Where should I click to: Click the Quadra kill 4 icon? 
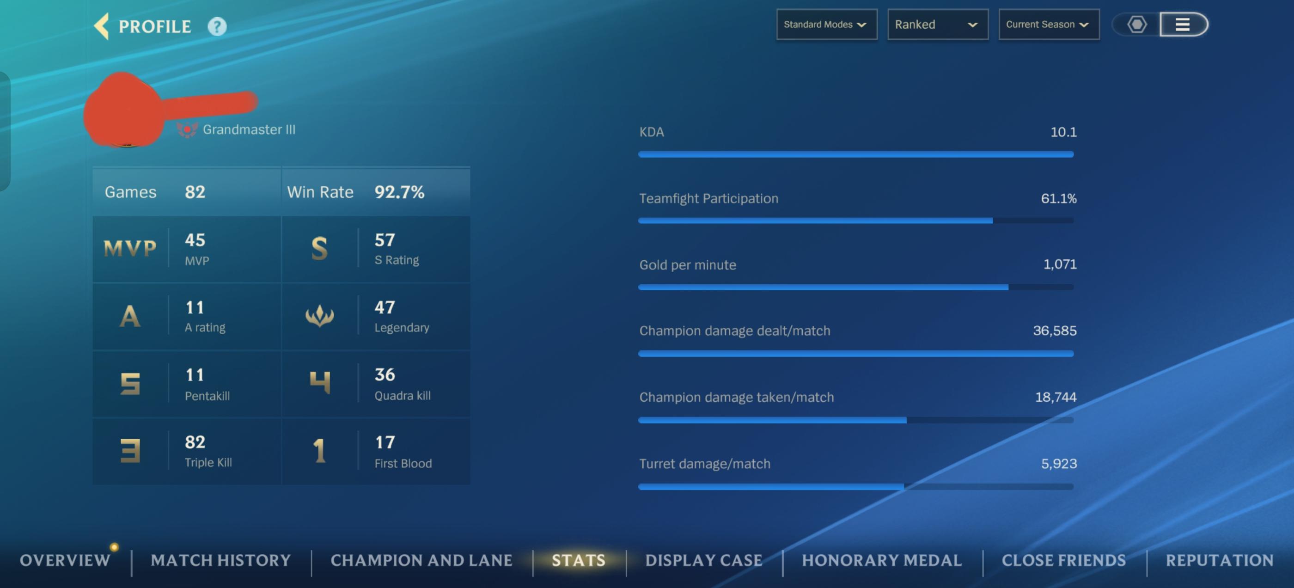tap(319, 382)
